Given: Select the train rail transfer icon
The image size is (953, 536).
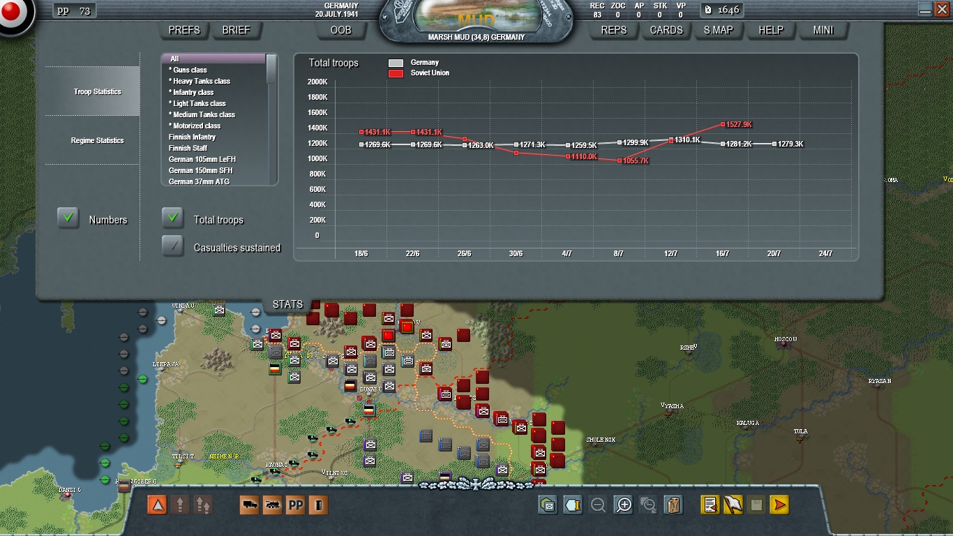Looking at the screenshot, I should [x=272, y=505].
